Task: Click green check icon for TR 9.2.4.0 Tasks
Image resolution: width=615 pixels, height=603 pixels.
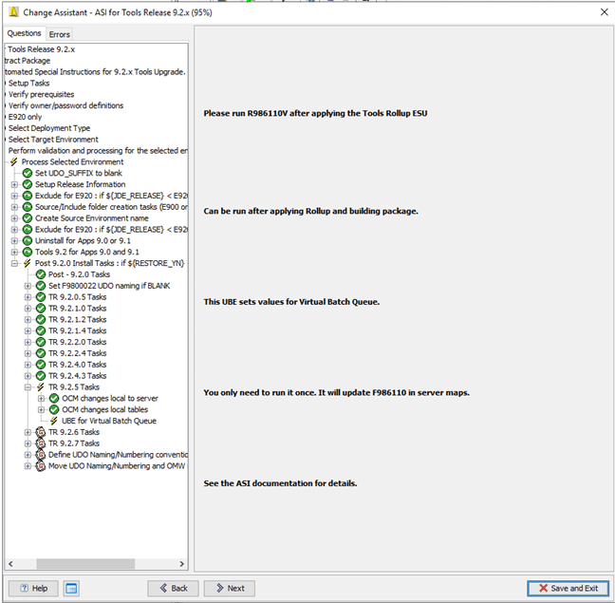Action: point(41,365)
